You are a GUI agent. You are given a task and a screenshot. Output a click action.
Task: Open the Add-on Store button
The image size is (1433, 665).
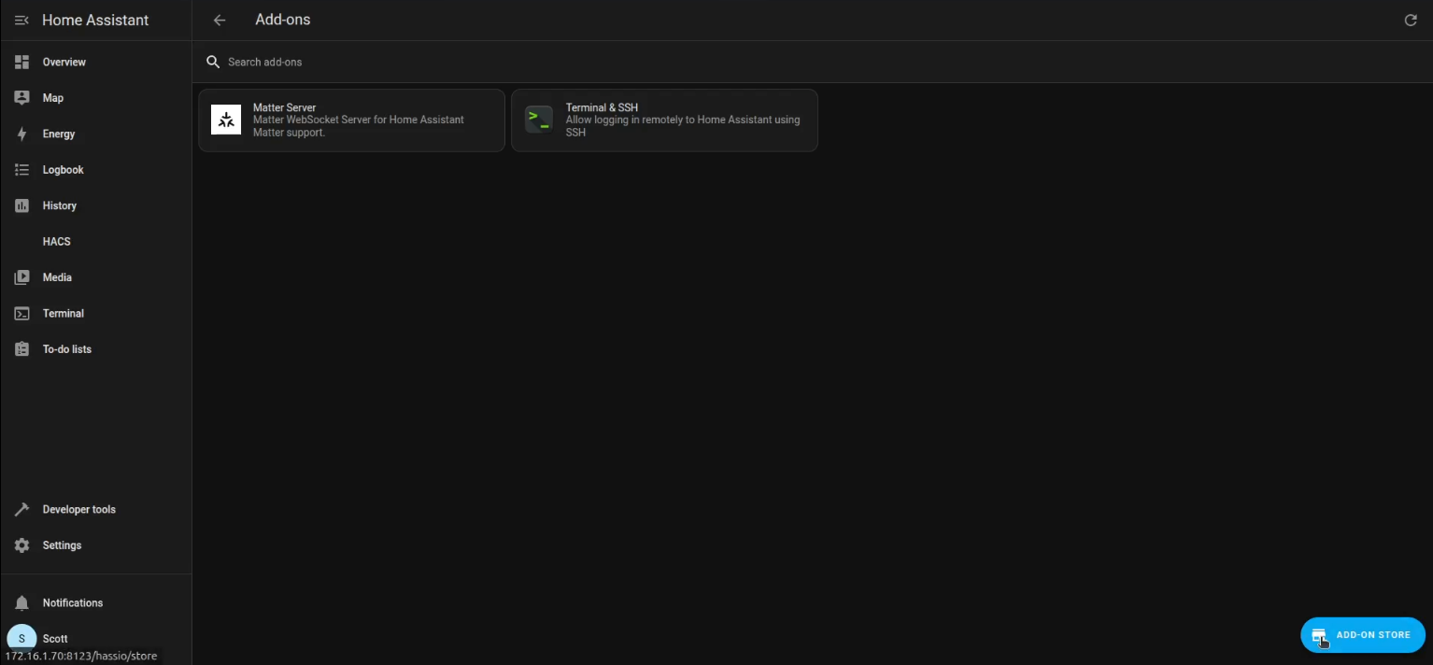click(1363, 635)
